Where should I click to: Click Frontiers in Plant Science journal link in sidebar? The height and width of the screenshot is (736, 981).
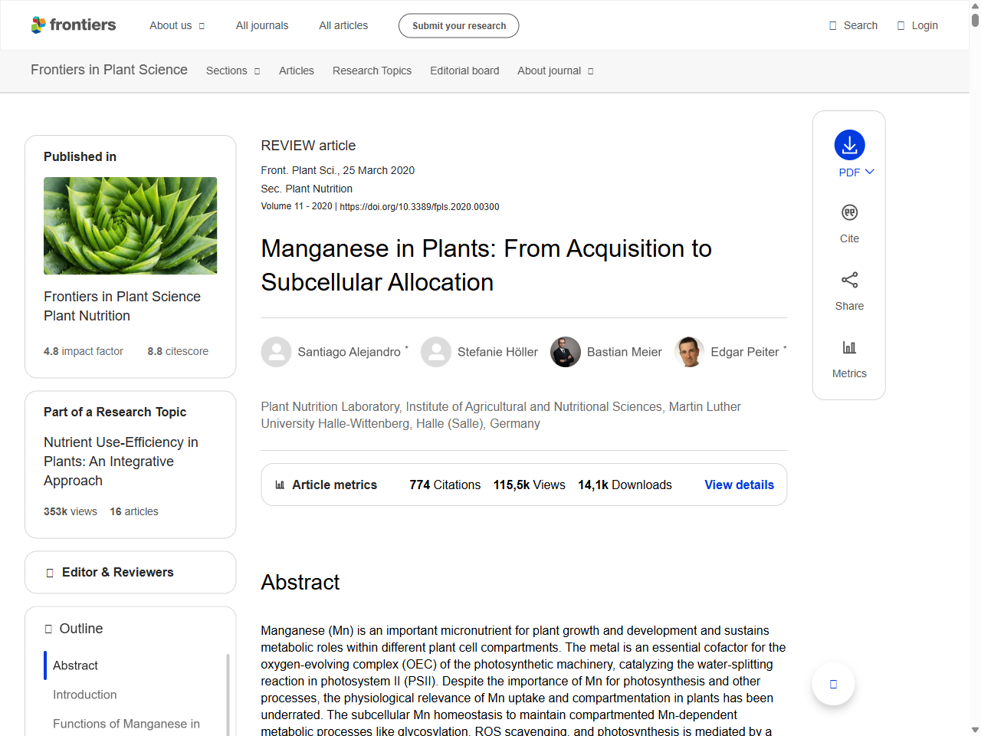tap(122, 297)
